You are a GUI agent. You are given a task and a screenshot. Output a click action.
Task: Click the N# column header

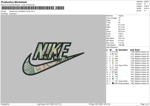click(110, 50)
